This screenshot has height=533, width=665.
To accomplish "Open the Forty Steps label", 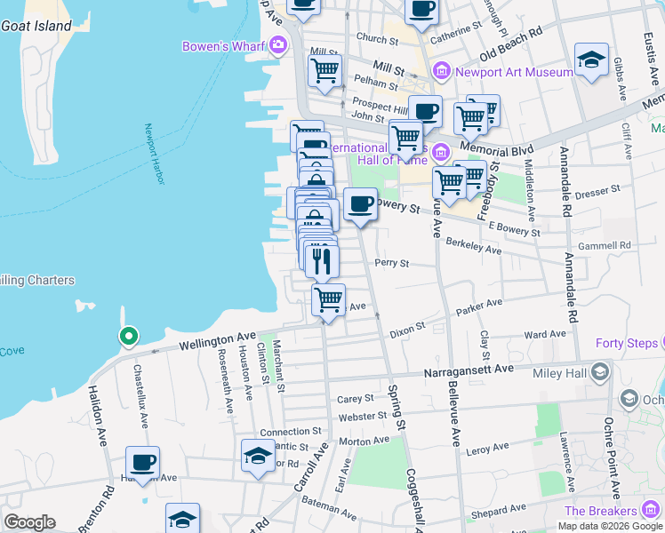I will point(627,343).
